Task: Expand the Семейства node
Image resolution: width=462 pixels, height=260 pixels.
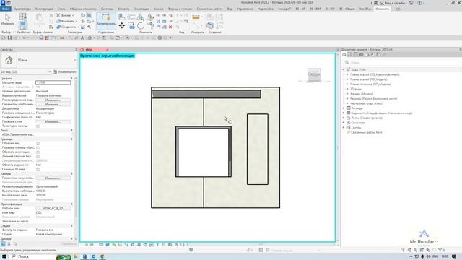Action: pos(344,123)
